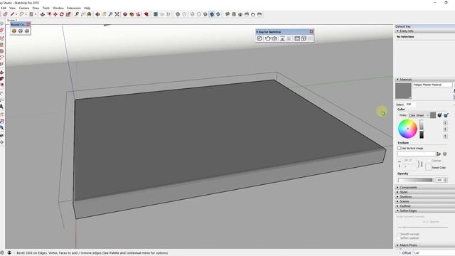The width and height of the screenshot is (455, 256).
Task: Activate the Orbit camera tool
Action: [97, 14]
